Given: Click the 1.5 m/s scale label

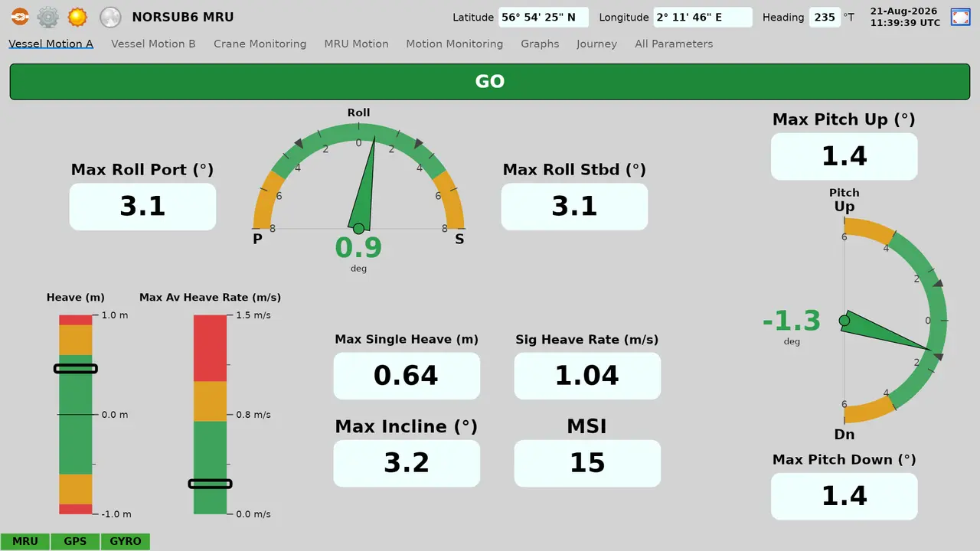Looking at the screenshot, I should click(255, 315).
